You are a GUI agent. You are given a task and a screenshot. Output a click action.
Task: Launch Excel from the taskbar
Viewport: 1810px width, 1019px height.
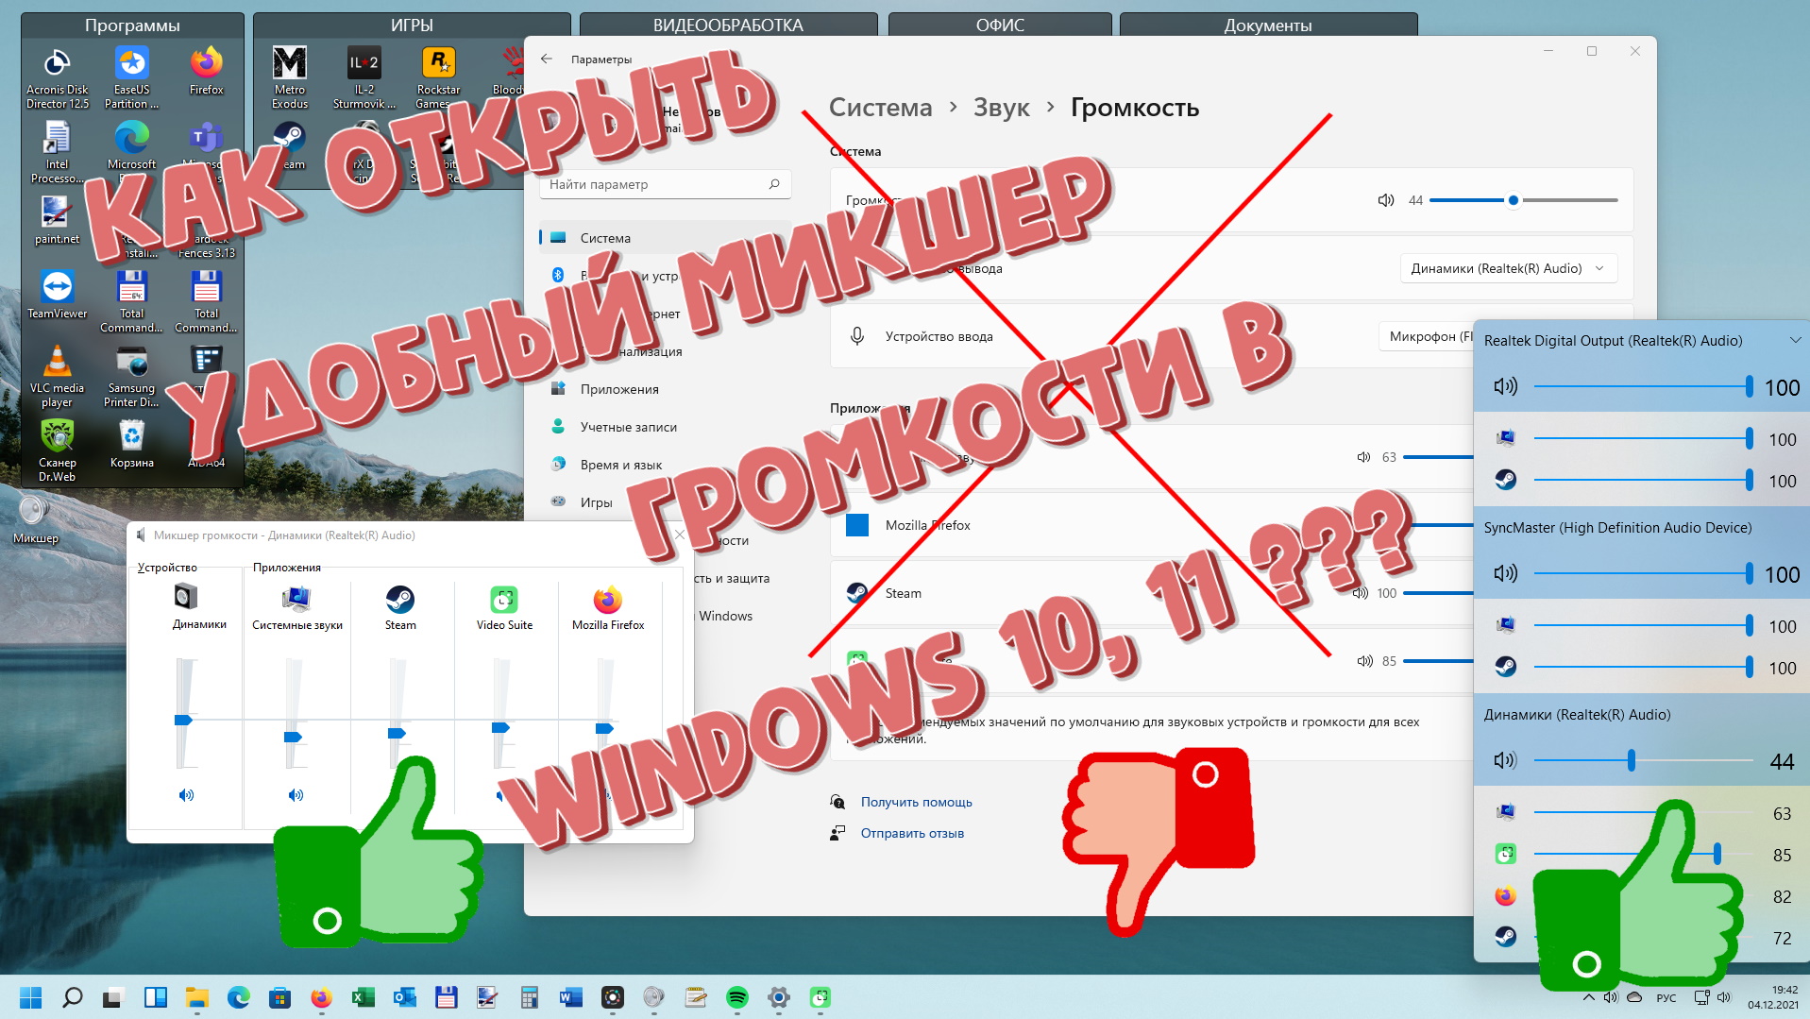[x=363, y=997]
